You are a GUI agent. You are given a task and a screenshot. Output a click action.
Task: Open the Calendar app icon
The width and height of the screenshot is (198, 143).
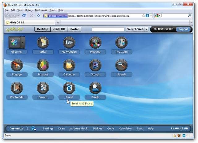pos(69,65)
